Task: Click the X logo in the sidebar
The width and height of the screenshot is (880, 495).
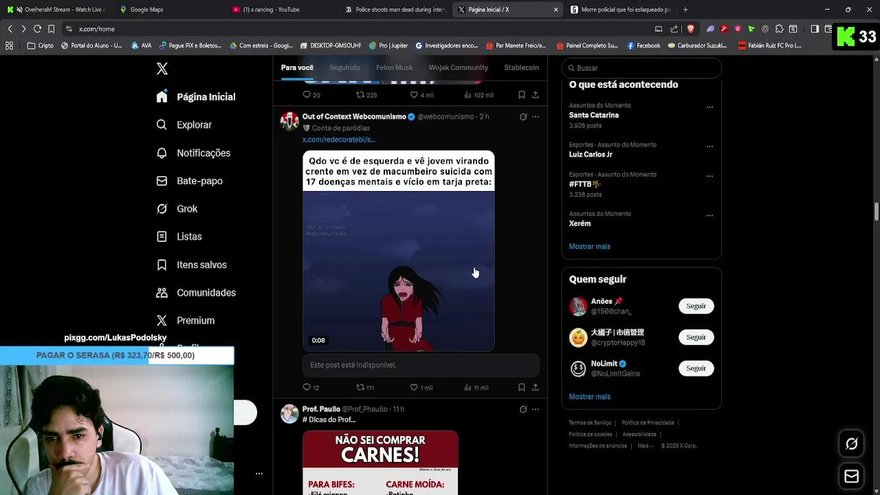Action: pos(162,69)
